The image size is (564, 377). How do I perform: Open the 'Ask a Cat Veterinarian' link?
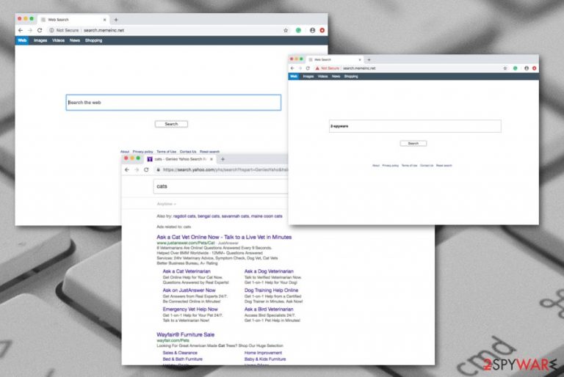(x=187, y=271)
